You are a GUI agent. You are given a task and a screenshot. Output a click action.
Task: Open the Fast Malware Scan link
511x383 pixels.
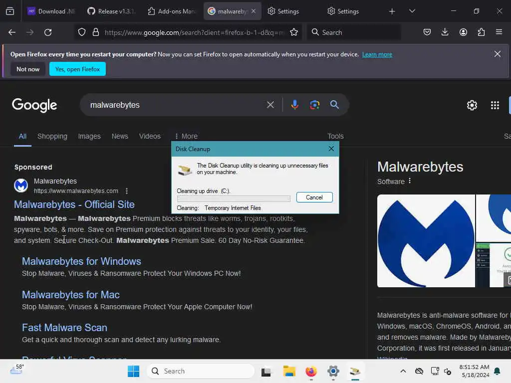[64, 328]
